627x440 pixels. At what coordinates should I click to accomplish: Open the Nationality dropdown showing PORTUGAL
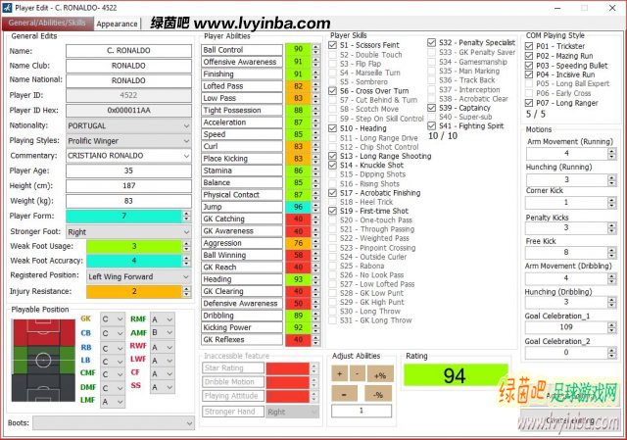coord(128,125)
